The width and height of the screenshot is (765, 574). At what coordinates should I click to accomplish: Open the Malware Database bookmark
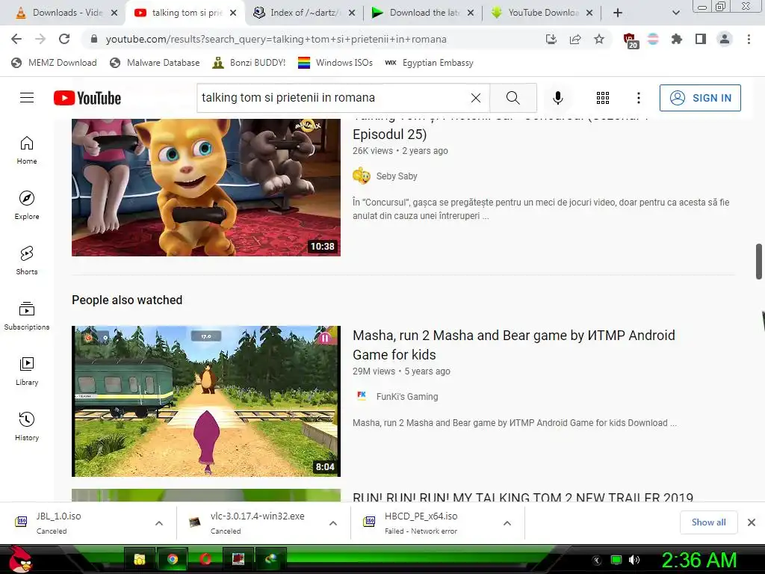155,63
